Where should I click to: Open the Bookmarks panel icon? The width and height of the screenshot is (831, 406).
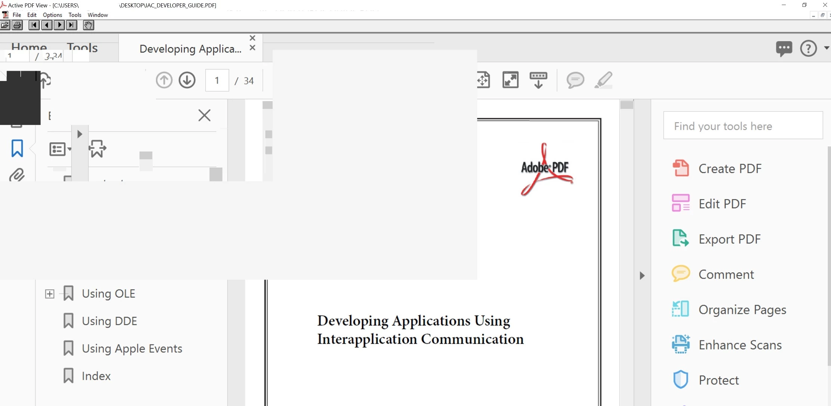click(17, 149)
